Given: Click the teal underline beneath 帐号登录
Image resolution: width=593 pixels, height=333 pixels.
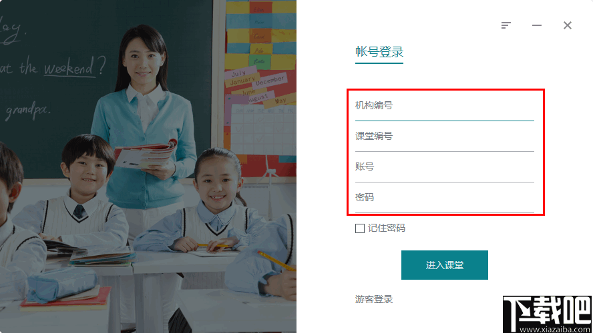Looking at the screenshot, I should [379, 63].
